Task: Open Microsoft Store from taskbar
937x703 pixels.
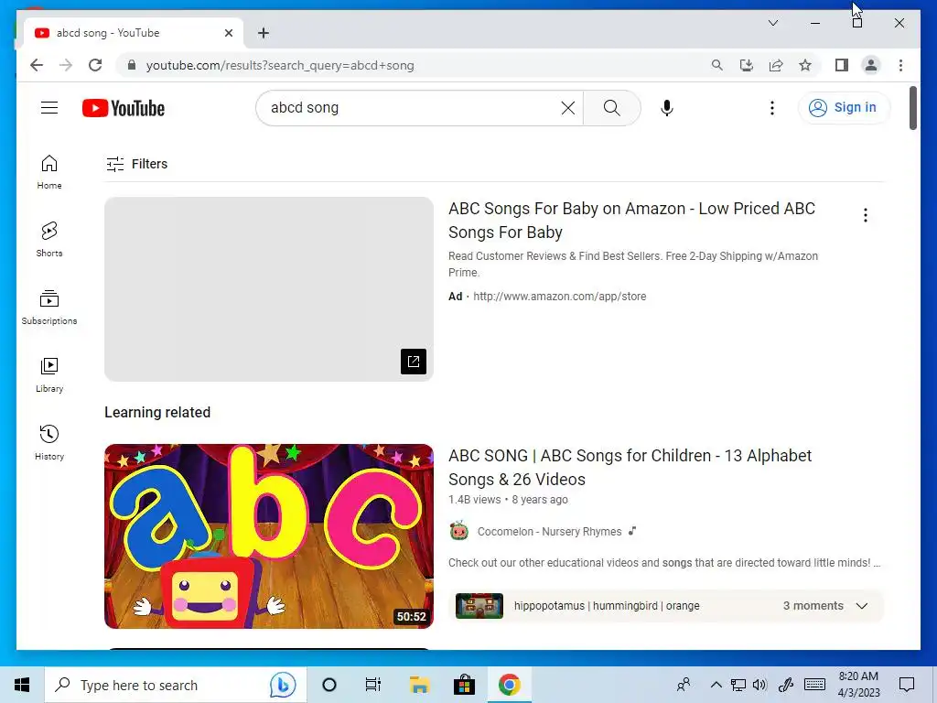Action: (464, 685)
